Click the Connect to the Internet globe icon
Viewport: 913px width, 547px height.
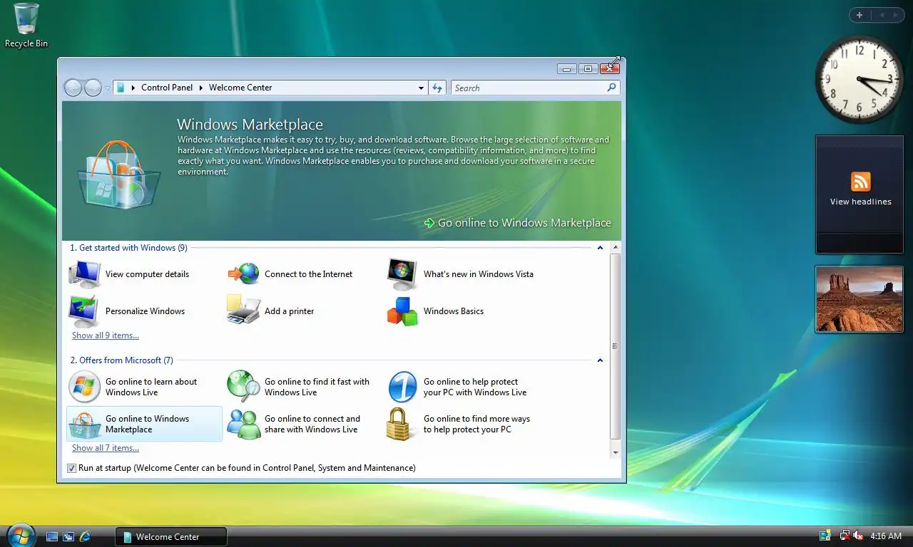244,273
